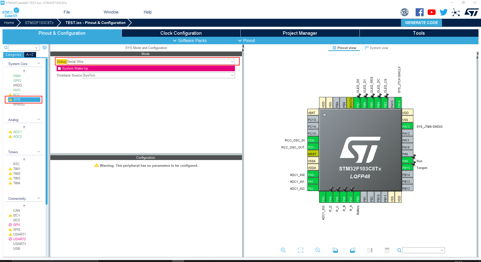Screen dimensions: 481x262
Task: Click the GENERATE CODE button
Action: [x=421, y=22]
